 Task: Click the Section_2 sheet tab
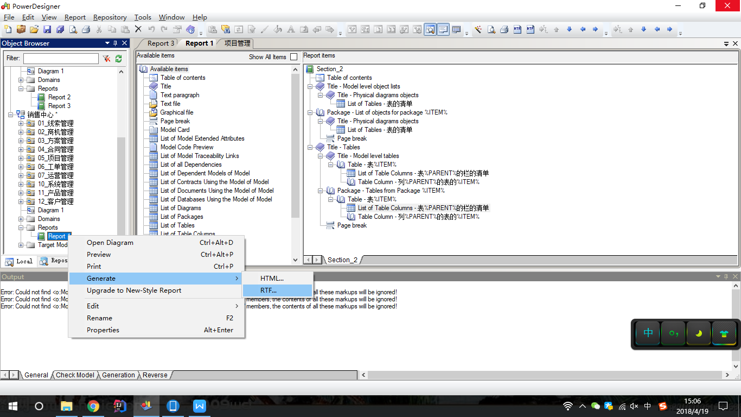tap(342, 260)
